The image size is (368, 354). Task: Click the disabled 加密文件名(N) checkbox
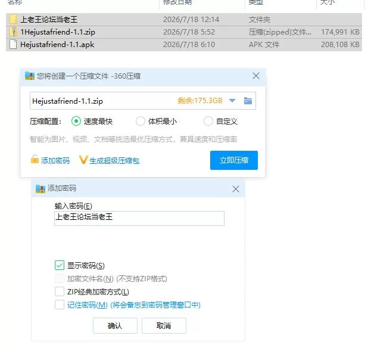60,278
